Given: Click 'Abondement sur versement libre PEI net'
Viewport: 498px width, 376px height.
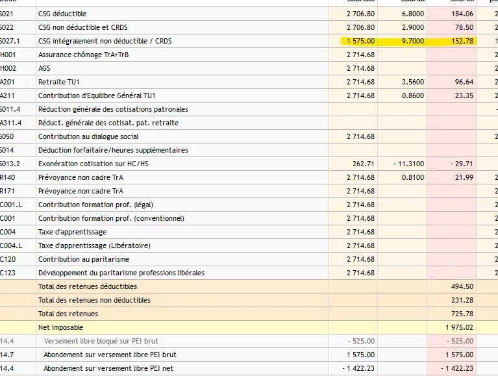Looking at the screenshot, I should pyautogui.click(x=108, y=369).
